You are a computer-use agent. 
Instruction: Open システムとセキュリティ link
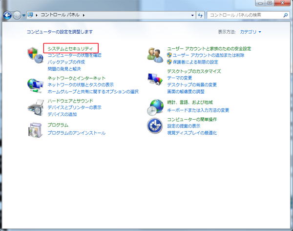point(70,48)
